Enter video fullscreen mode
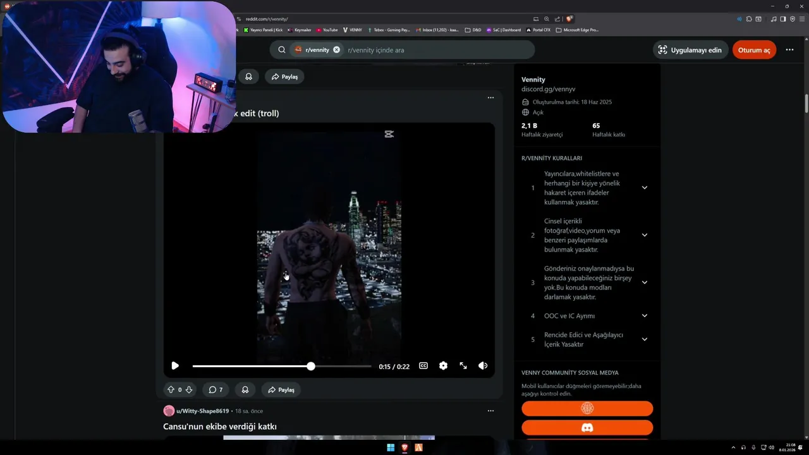 [463, 366]
